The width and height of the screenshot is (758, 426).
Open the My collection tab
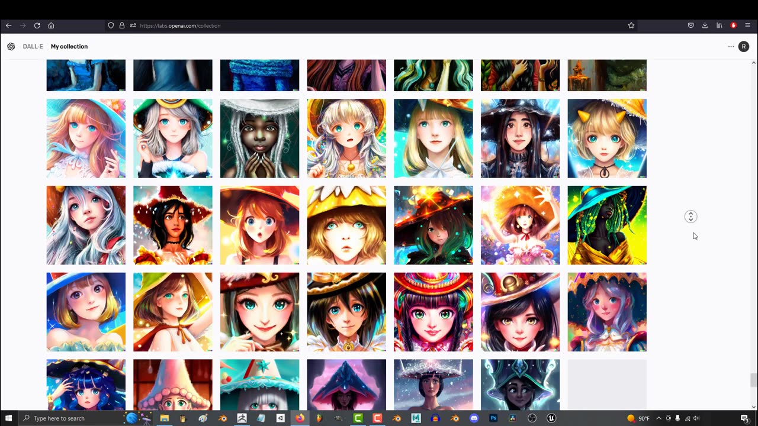(69, 46)
